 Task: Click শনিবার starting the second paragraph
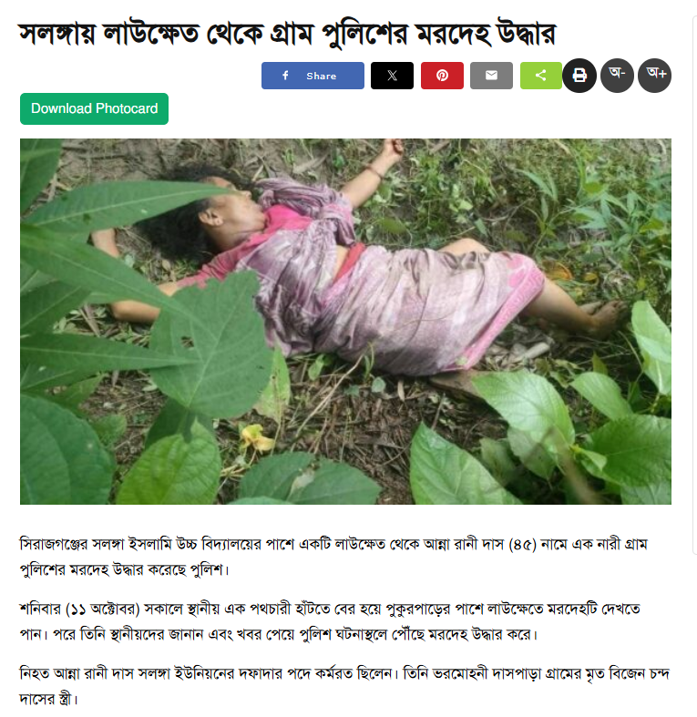(40, 609)
